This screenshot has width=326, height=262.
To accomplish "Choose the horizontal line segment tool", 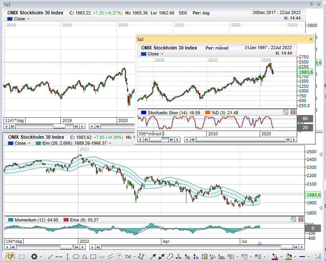I will click(x=59, y=257).
